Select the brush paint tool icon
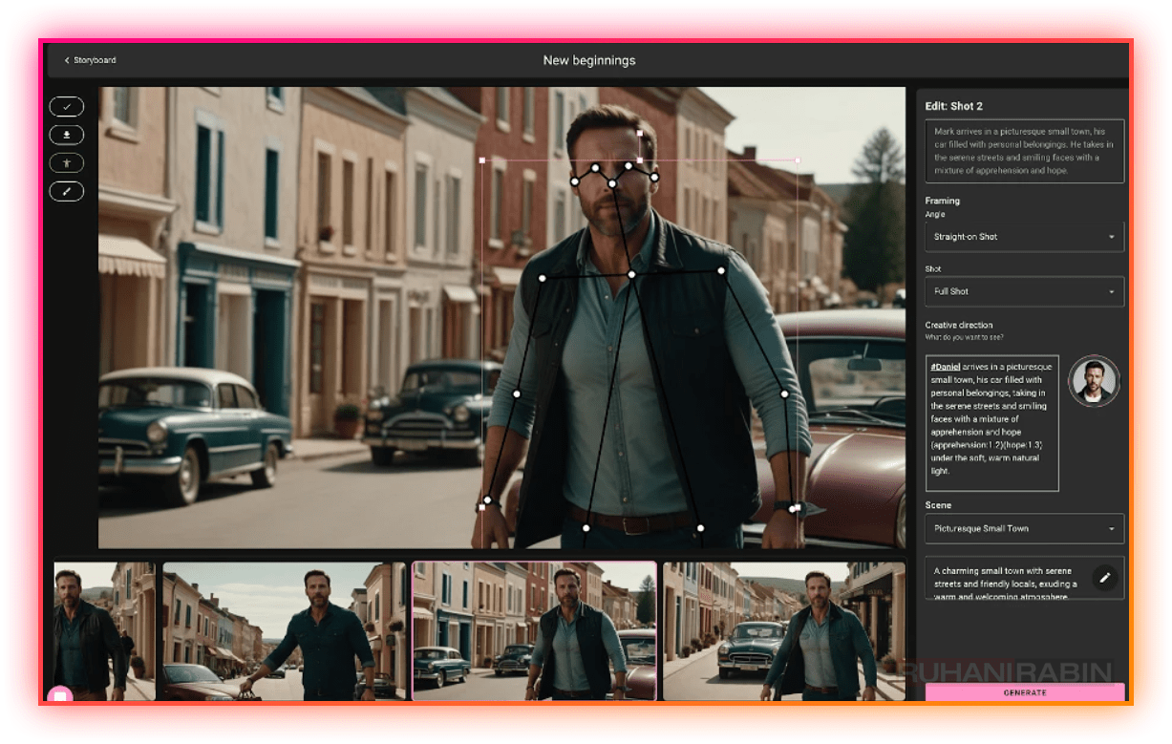1172x744 pixels. tap(67, 192)
